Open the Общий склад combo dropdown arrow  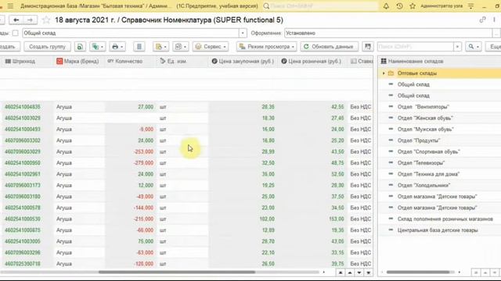(243, 33)
